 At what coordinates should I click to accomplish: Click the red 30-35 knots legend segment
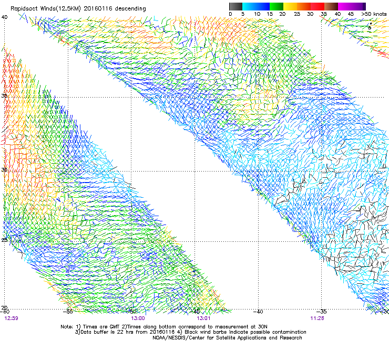pyautogui.click(x=318, y=6)
